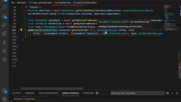The image size is (181, 102).
Task: Click the package path in the hover tooltip
Action: (120, 26)
